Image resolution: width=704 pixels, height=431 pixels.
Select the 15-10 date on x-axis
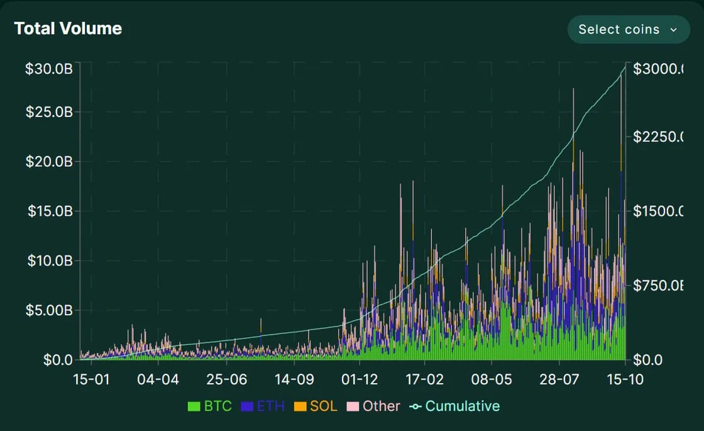(625, 379)
